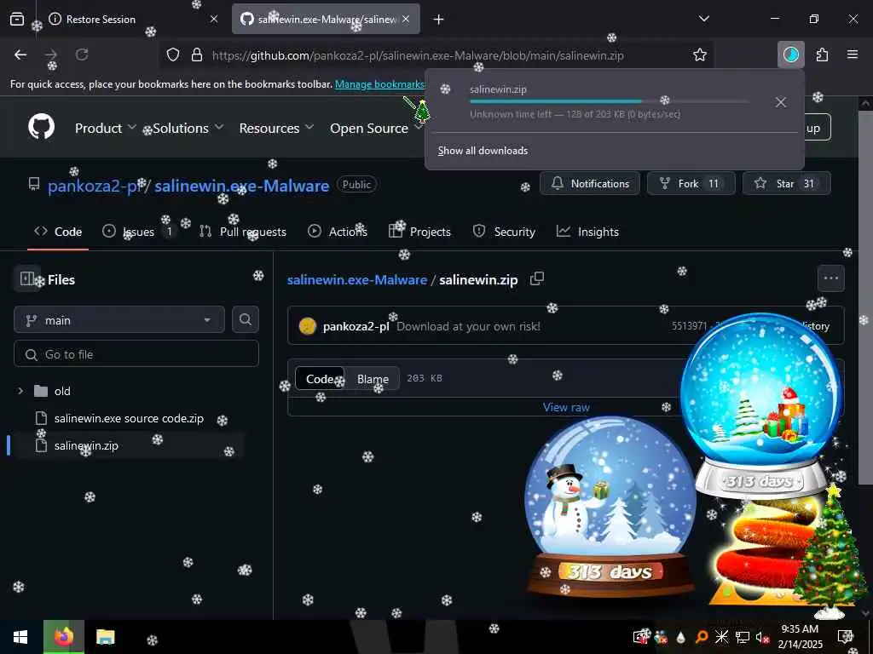Bookmark this page with star icon
This screenshot has width=873, height=654.
point(700,54)
